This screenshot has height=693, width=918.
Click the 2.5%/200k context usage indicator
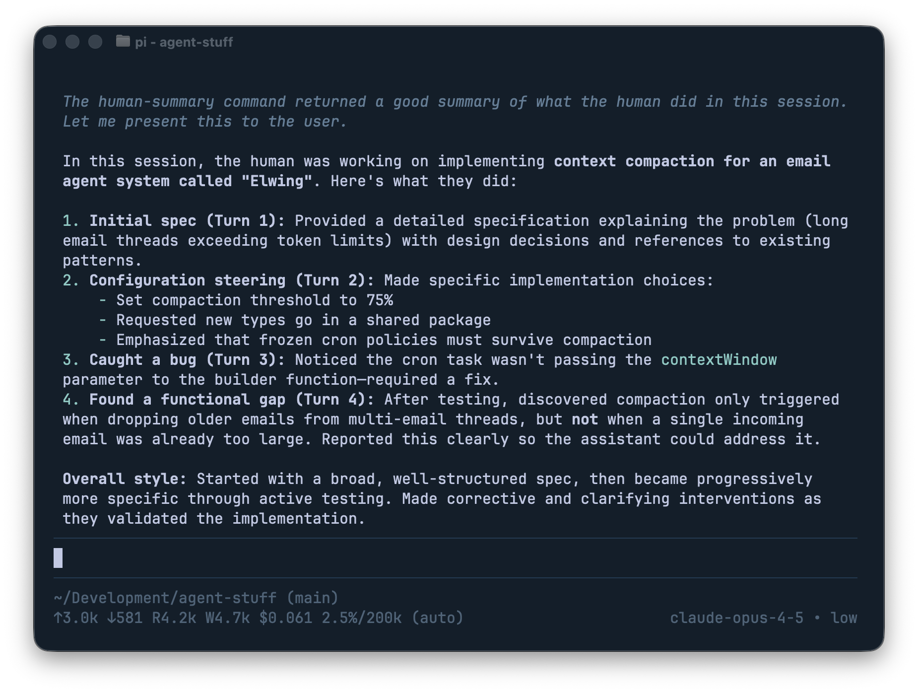[x=362, y=618]
